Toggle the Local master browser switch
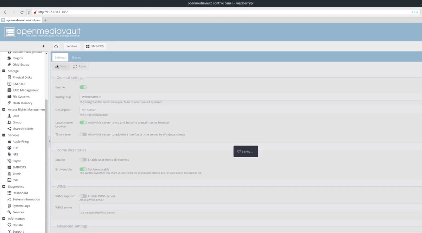 83,122
